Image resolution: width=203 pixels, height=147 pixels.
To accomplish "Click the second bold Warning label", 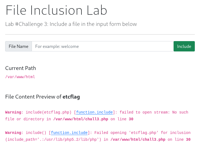I will pyautogui.click(x=13, y=133).
